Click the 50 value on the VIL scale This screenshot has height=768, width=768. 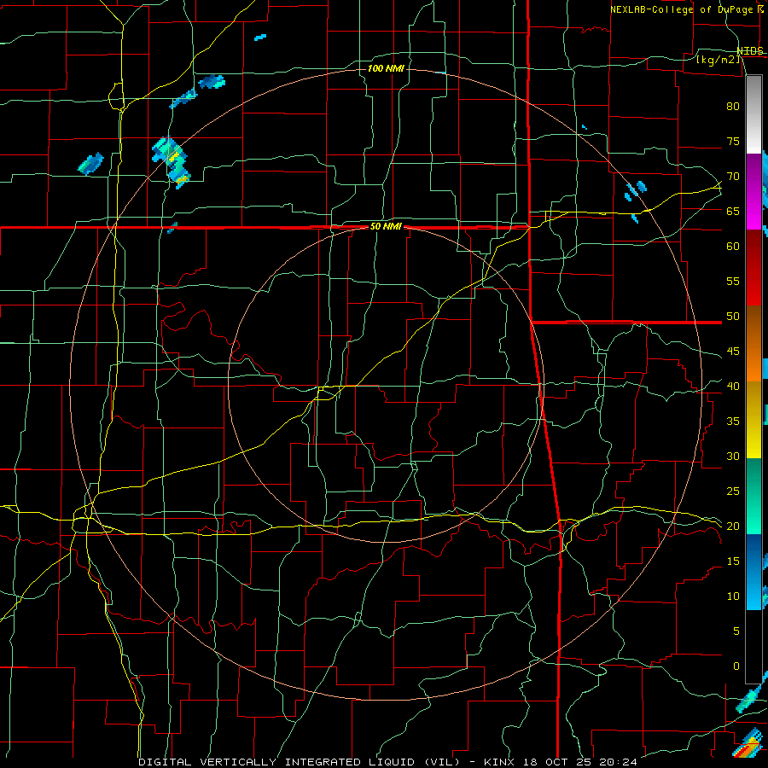(x=733, y=317)
